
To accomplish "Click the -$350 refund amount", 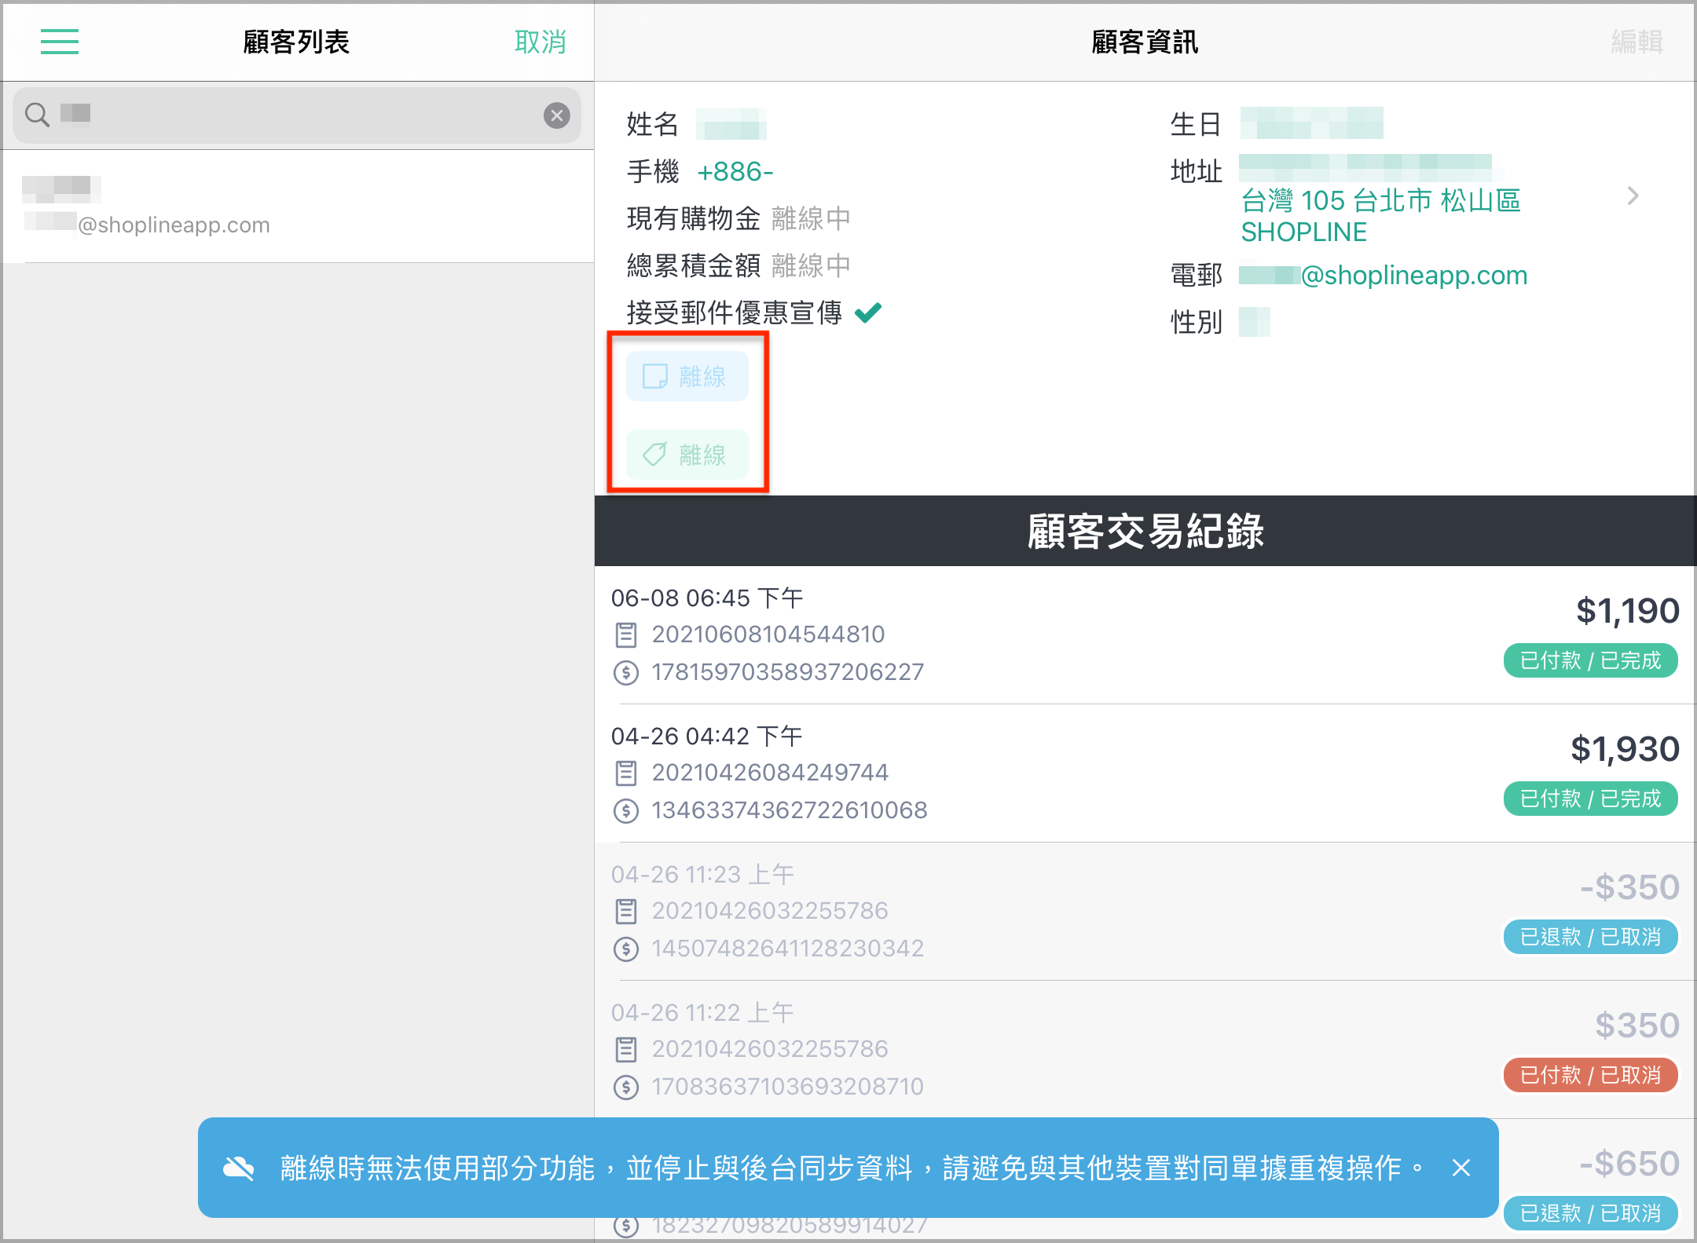I will [1629, 887].
